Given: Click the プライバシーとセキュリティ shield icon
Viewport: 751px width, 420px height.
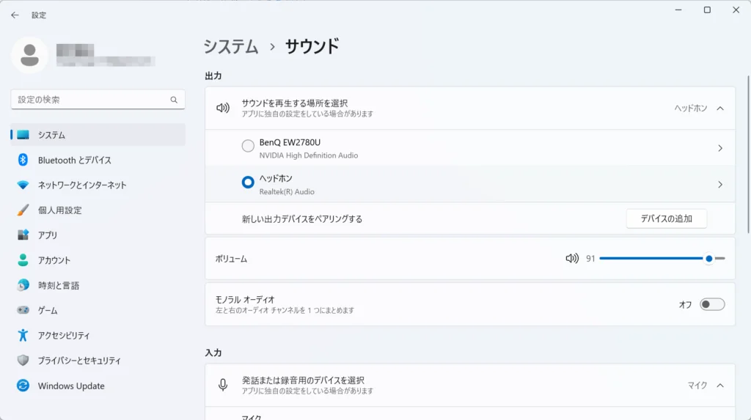Looking at the screenshot, I should point(23,361).
